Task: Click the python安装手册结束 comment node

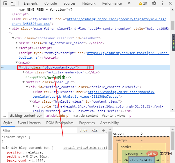Action: pos(48,77)
